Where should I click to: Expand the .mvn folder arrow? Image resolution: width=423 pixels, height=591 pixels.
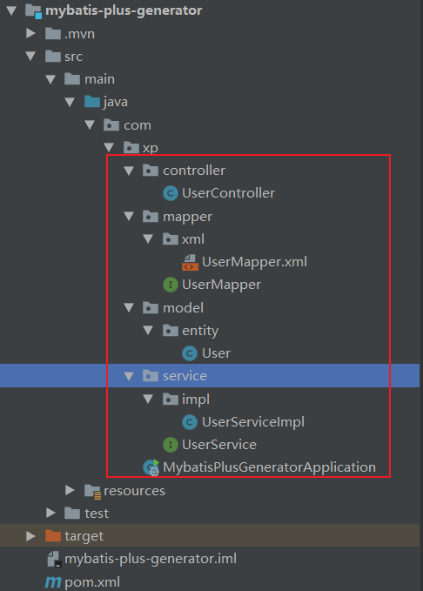pos(31,33)
